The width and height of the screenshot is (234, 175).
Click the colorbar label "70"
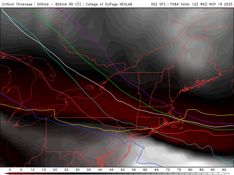pyautogui.click(x=168, y=170)
